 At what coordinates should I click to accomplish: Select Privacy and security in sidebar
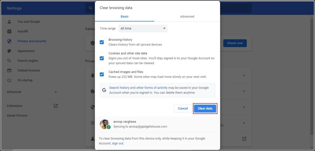(x=32, y=41)
